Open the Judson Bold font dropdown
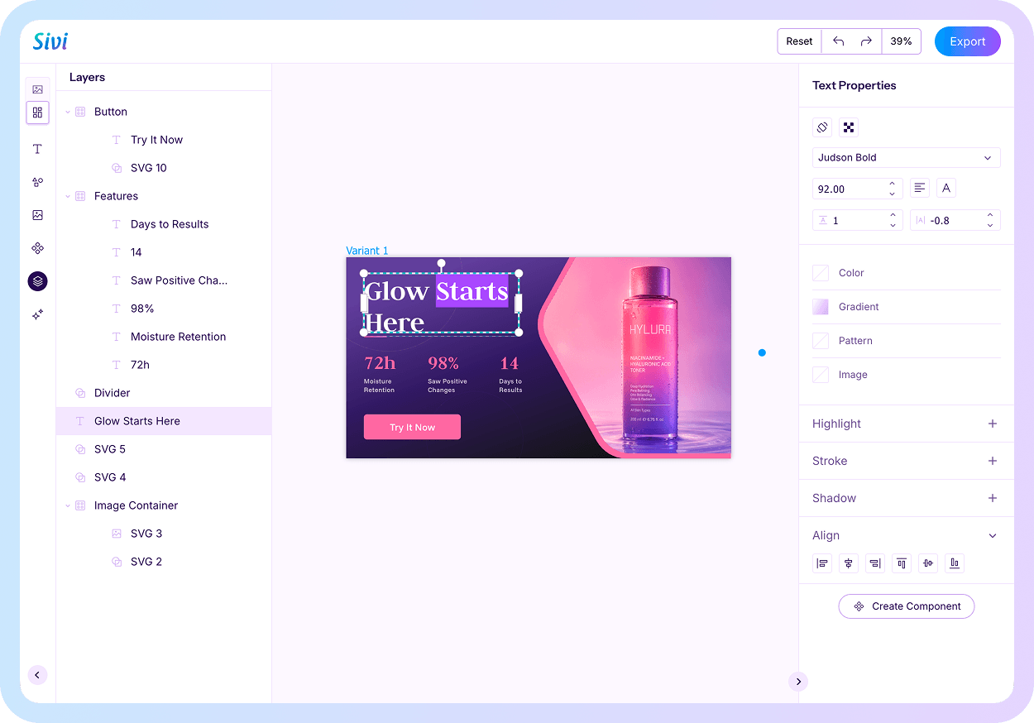Image resolution: width=1034 pixels, height=723 pixels. coord(907,157)
